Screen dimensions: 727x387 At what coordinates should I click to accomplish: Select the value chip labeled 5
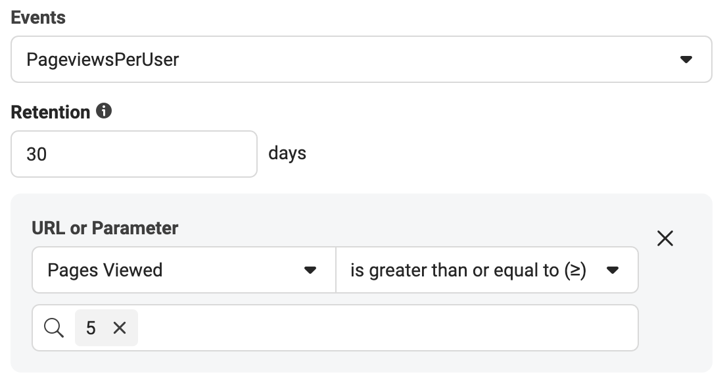click(91, 328)
